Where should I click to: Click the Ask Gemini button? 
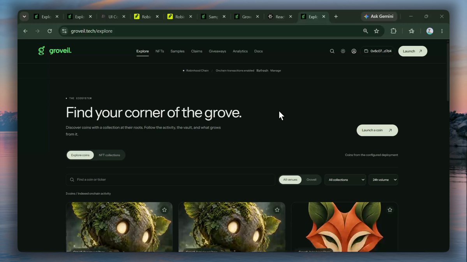(x=379, y=16)
